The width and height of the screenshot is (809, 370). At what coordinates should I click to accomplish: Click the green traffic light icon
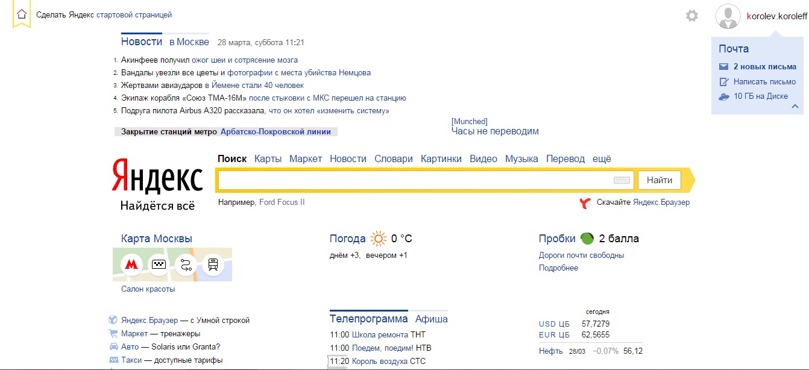(587, 239)
